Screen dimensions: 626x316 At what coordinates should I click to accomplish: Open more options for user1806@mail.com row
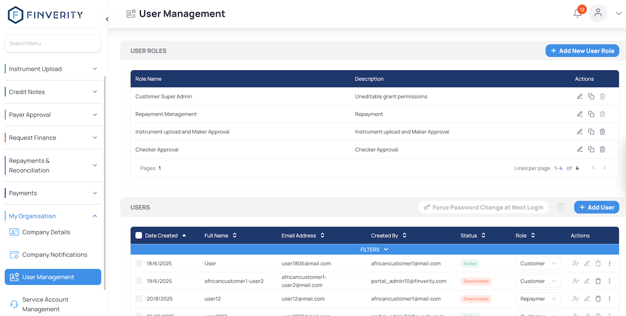609,264
